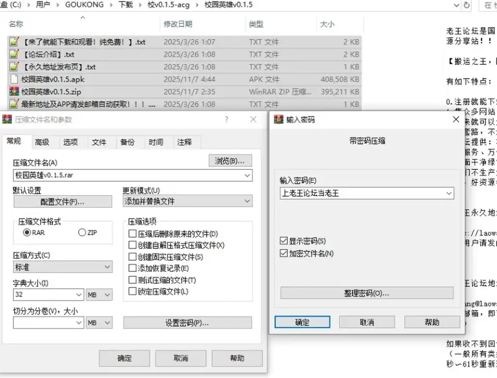Click the 设置密码(P)... button
Image resolution: width=497 pixels, height=378 pixels.
point(187,323)
